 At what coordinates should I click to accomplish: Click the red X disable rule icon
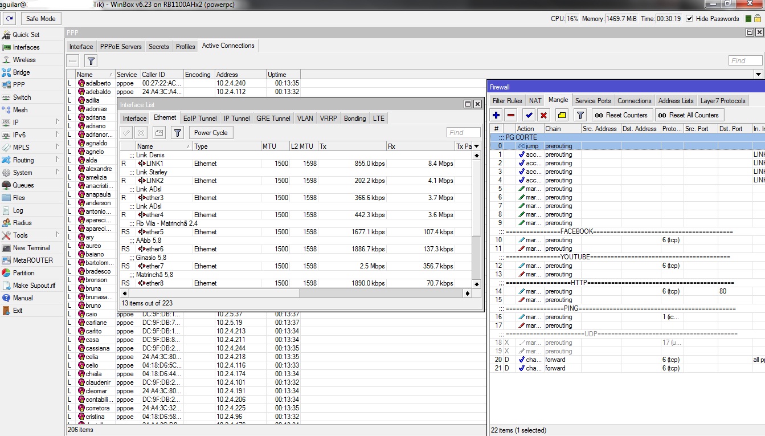(544, 115)
